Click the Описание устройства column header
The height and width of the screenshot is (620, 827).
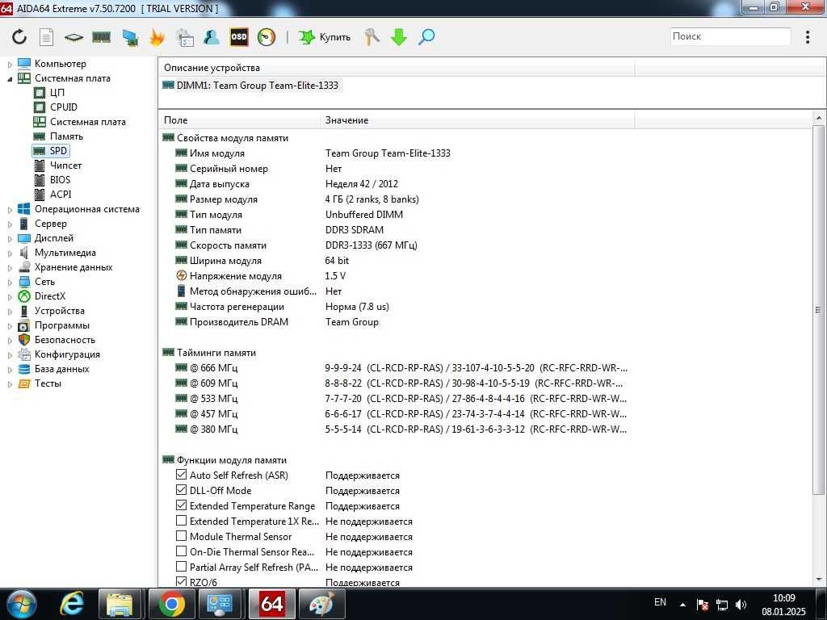tap(396, 68)
